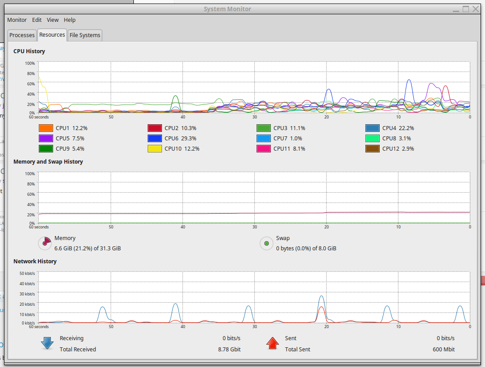Change the CPU3 green color swatch
This screenshot has width=485, height=367.
click(x=264, y=128)
